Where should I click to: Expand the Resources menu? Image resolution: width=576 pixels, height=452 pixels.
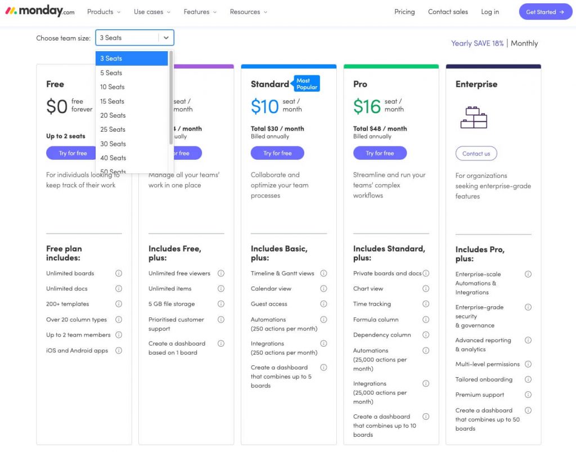(x=249, y=12)
